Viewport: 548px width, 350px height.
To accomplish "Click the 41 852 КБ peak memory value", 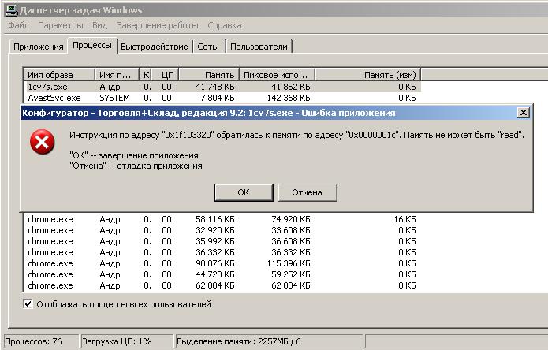I will (x=291, y=87).
